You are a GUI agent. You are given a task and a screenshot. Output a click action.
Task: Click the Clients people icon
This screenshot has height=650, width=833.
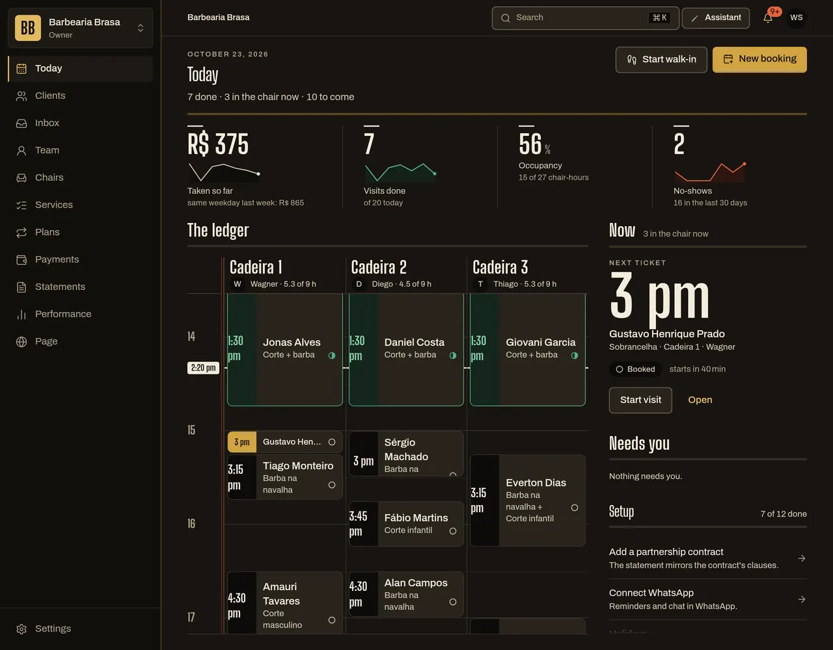point(21,96)
